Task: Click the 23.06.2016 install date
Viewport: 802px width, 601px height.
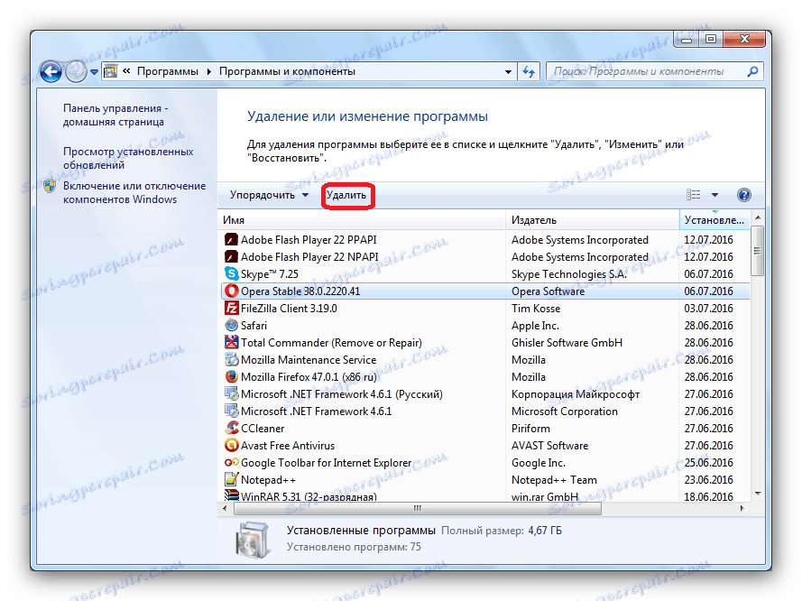Action: [708, 480]
